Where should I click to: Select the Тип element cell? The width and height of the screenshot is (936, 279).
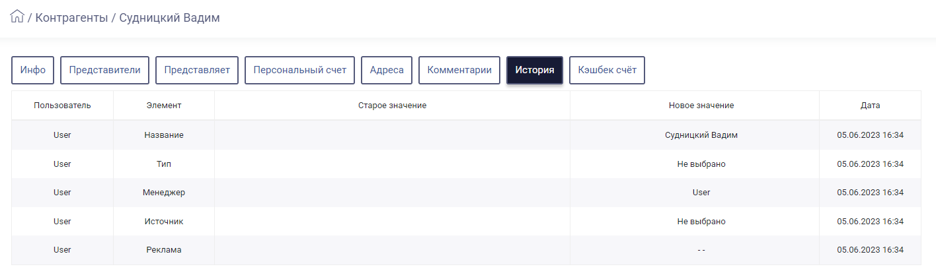click(x=164, y=164)
